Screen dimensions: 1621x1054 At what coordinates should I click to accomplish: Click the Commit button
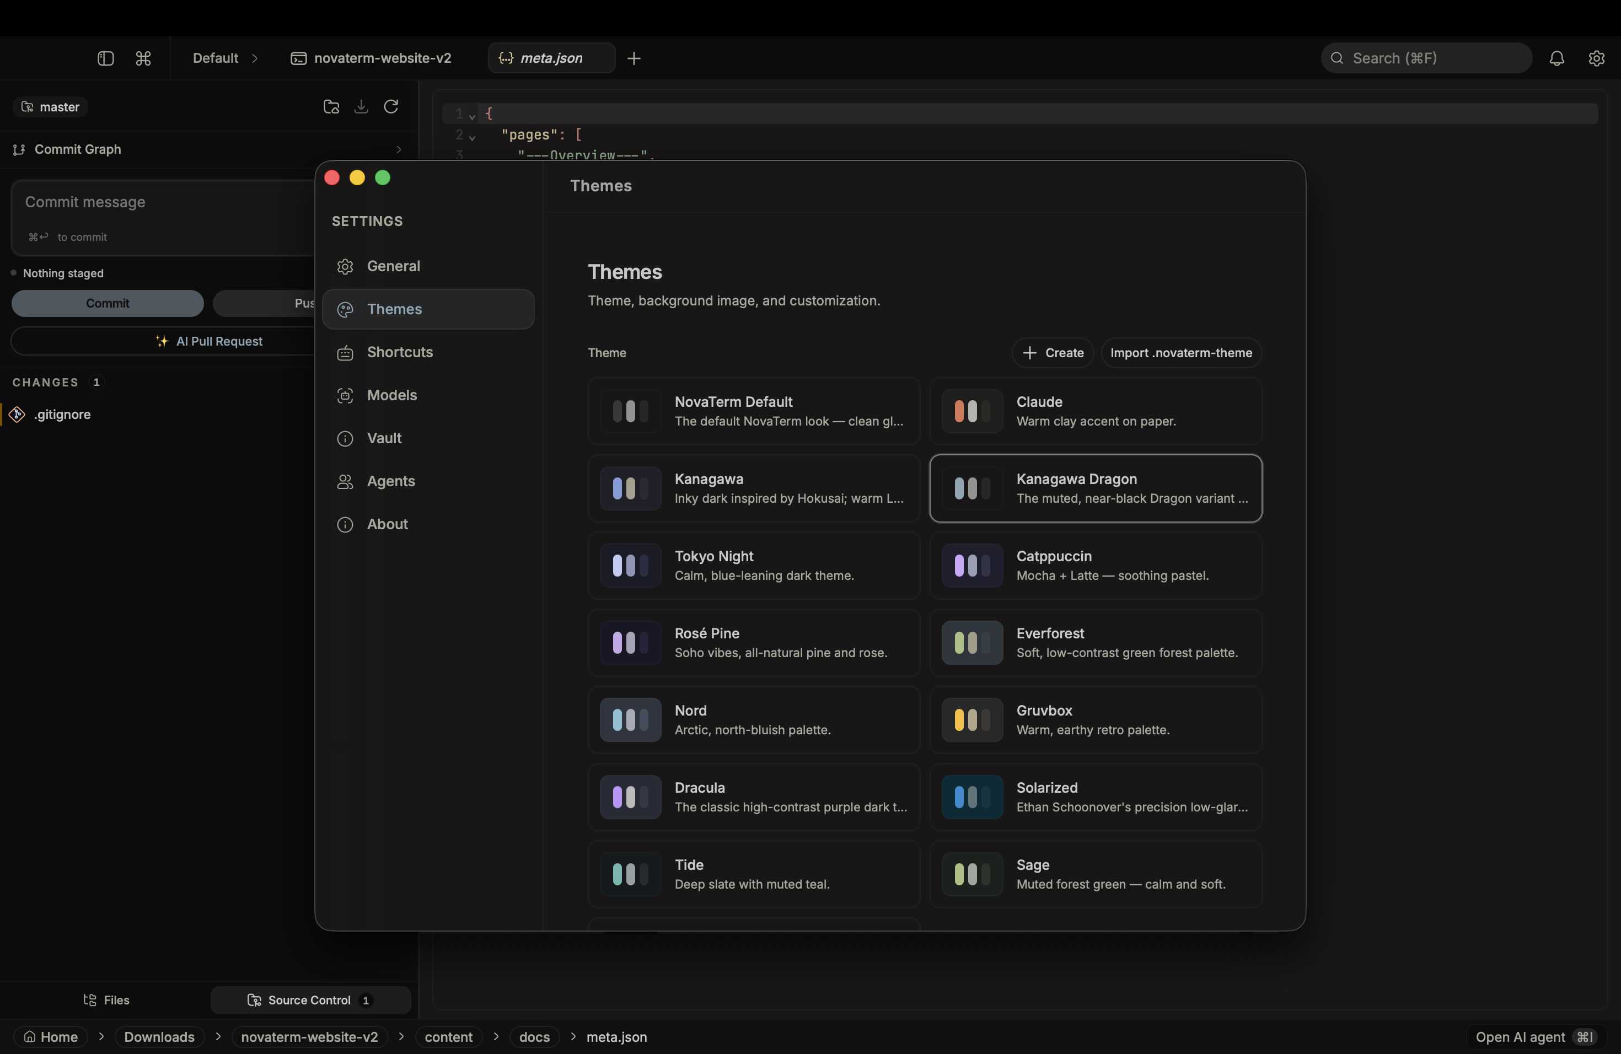click(108, 303)
